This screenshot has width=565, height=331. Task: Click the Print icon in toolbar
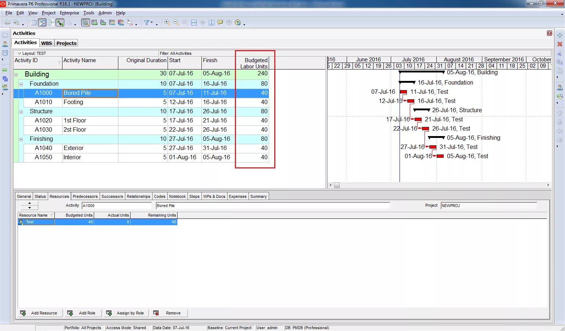tap(7, 22)
